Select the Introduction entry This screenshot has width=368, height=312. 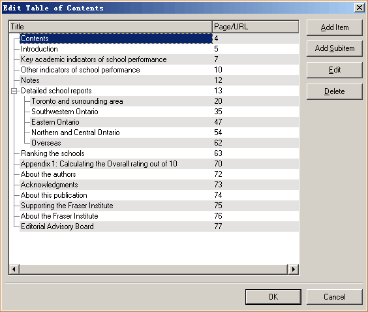(x=39, y=49)
